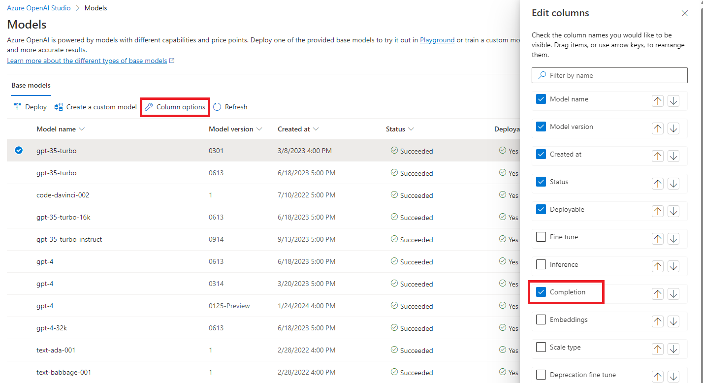Check Deprecation fine tune column

tap(541, 375)
